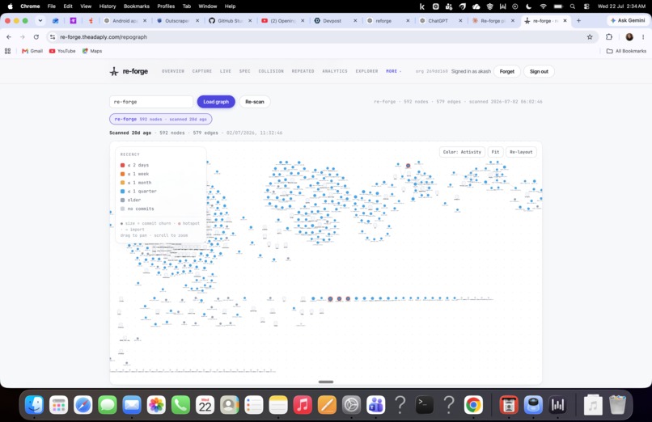This screenshot has height=422, width=652.
Task: Open site information icon in address bar
Action: [x=53, y=37]
